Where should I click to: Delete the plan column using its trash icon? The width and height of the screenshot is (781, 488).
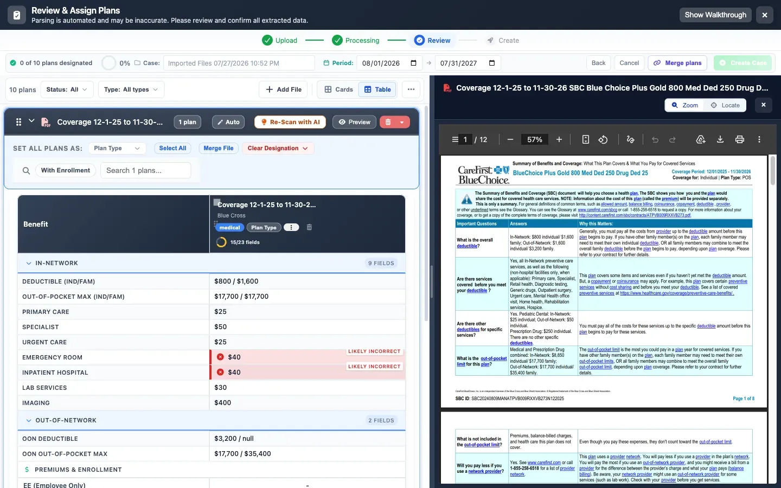(x=309, y=227)
